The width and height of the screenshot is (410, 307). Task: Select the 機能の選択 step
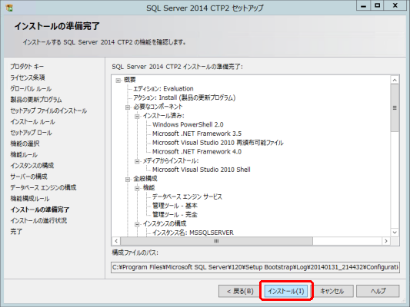25,144
